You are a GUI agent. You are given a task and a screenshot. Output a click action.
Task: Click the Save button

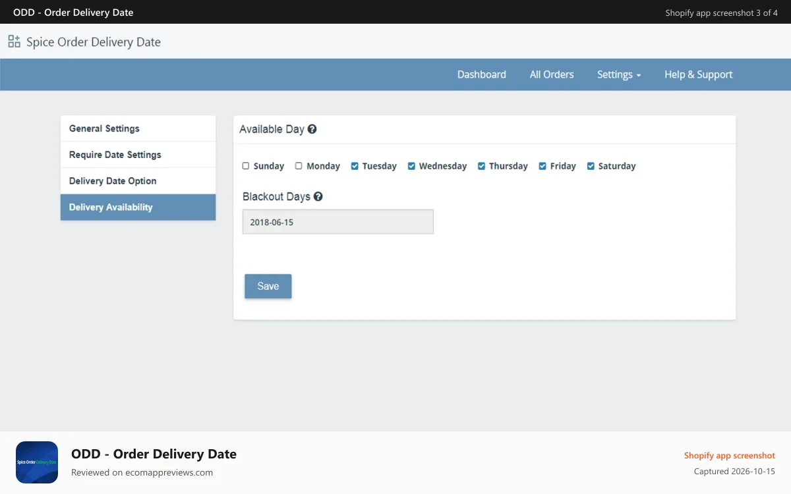tap(268, 286)
